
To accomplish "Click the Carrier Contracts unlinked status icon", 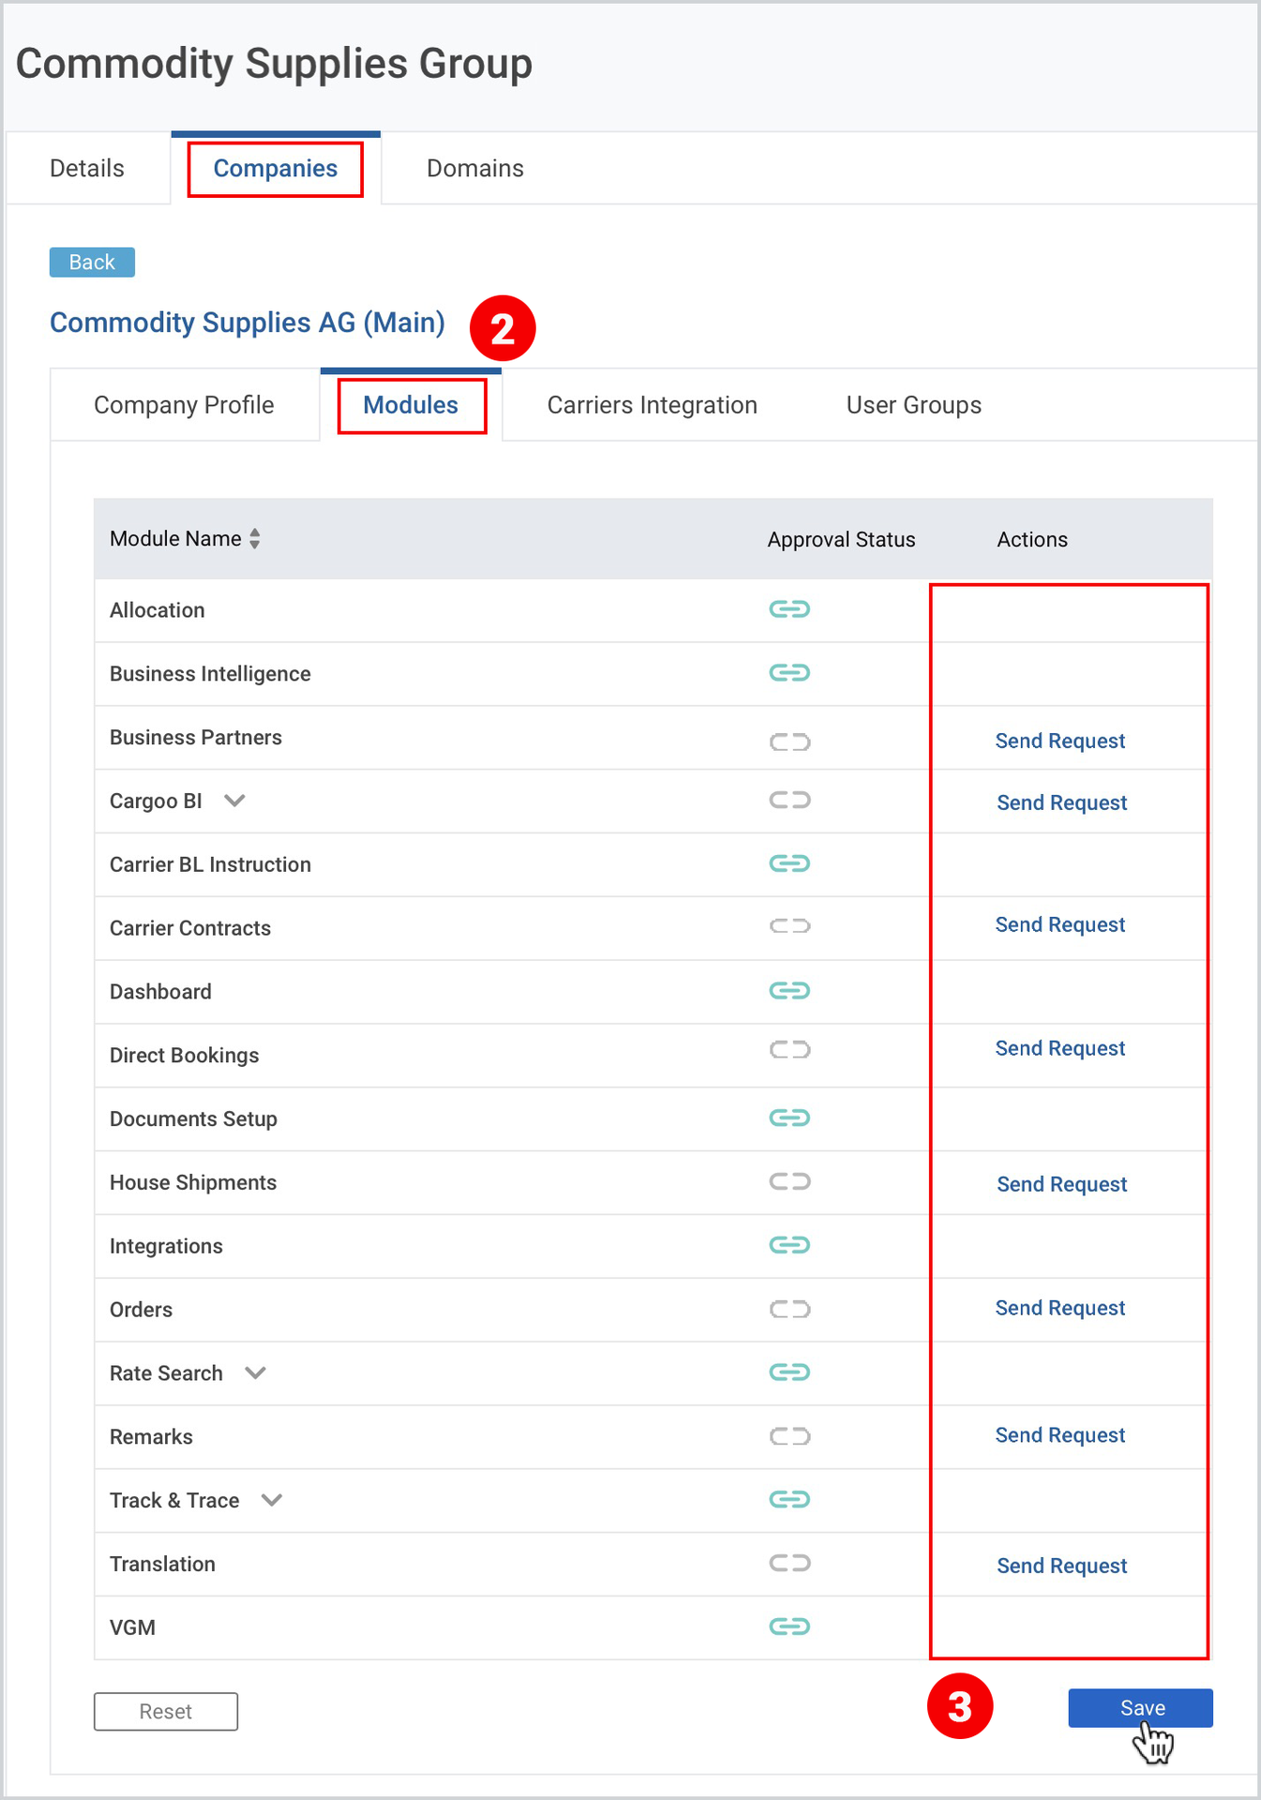I will pyautogui.click(x=789, y=926).
